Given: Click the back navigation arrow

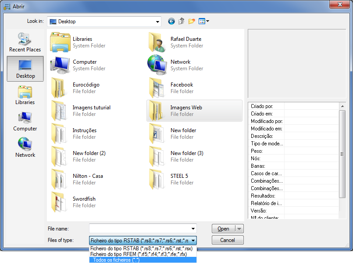Looking at the screenshot, I should 171,21.
